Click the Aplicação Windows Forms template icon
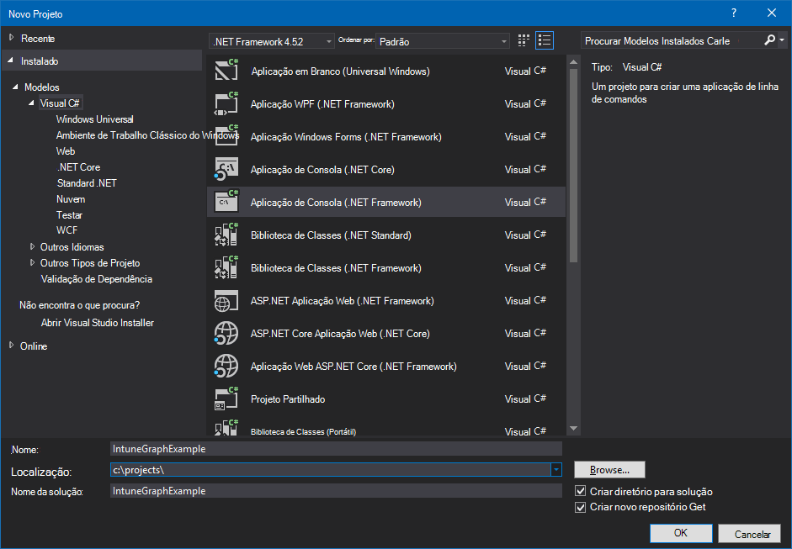 (226, 136)
